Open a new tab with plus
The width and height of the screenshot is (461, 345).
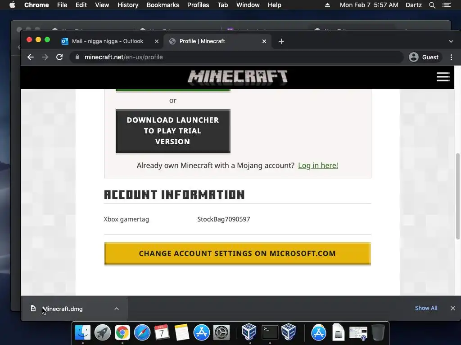(281, 41)
